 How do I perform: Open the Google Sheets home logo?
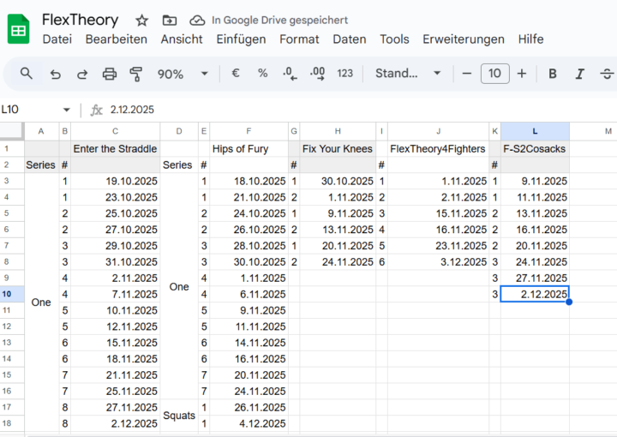click(19, 29)
